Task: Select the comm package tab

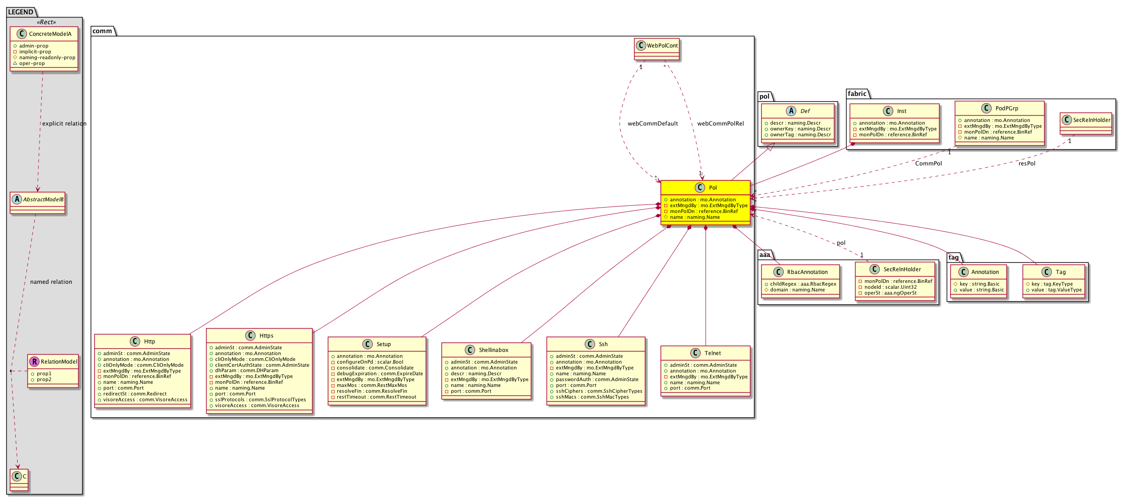Action: tap(102, 31)
